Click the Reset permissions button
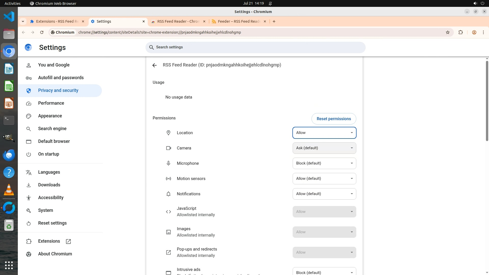Screen dimensions: 489x275 (x=334, y=119)
